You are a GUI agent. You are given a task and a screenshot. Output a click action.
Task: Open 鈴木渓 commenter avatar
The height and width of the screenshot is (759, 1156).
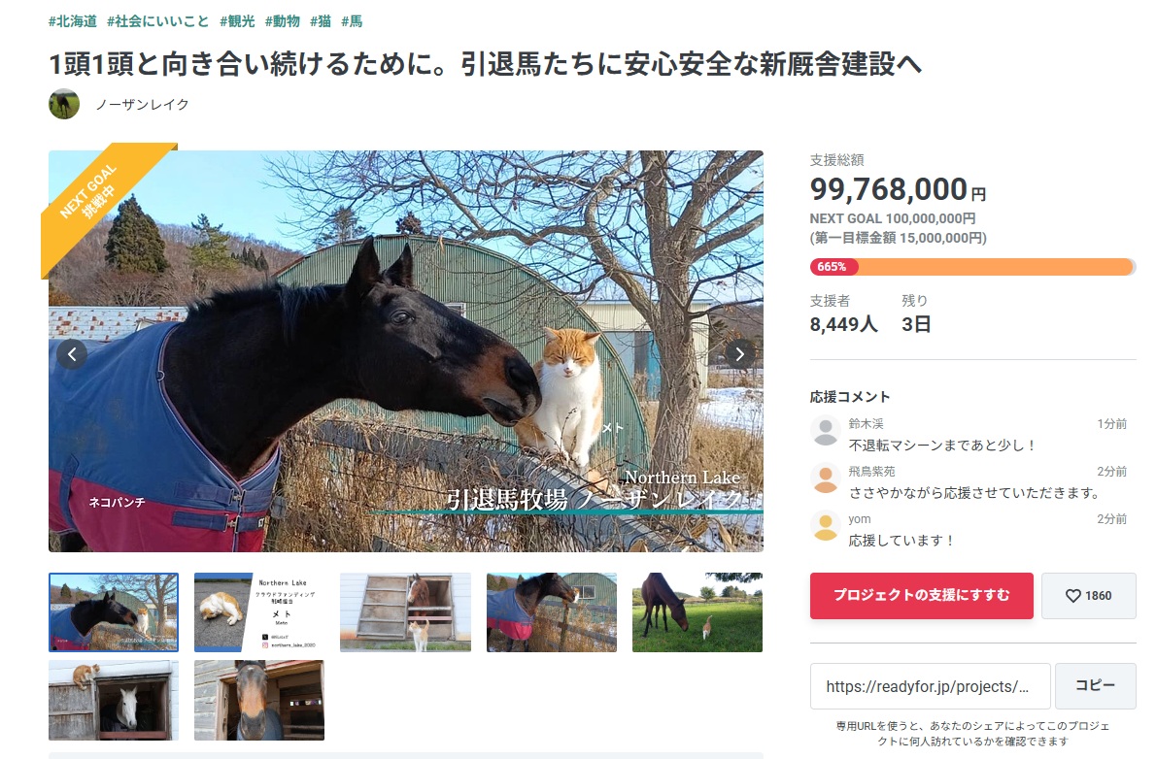point(826,430)
